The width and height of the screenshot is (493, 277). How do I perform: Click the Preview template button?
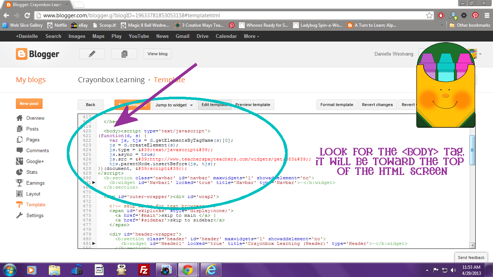(253, 105)
